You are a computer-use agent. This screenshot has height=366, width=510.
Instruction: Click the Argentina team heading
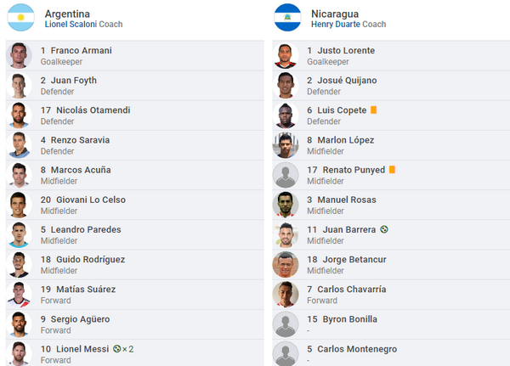pyautogui.click(x=67, y=14)
